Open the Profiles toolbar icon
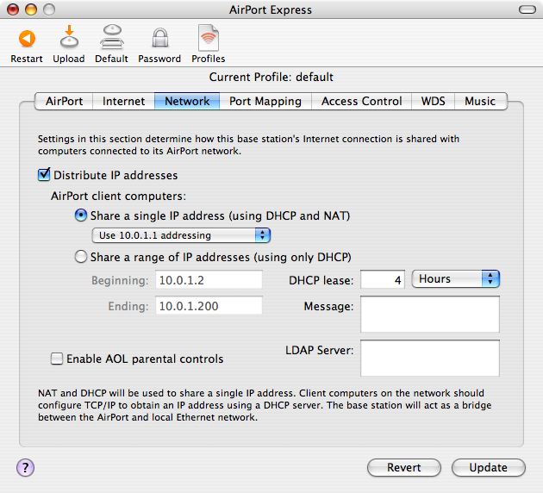 tap(208, 40)
